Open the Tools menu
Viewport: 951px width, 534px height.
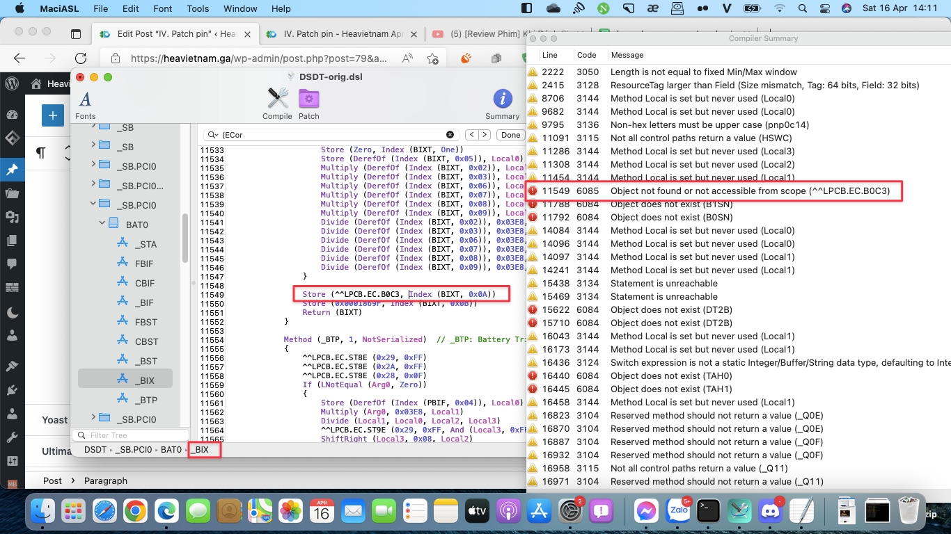198,9
